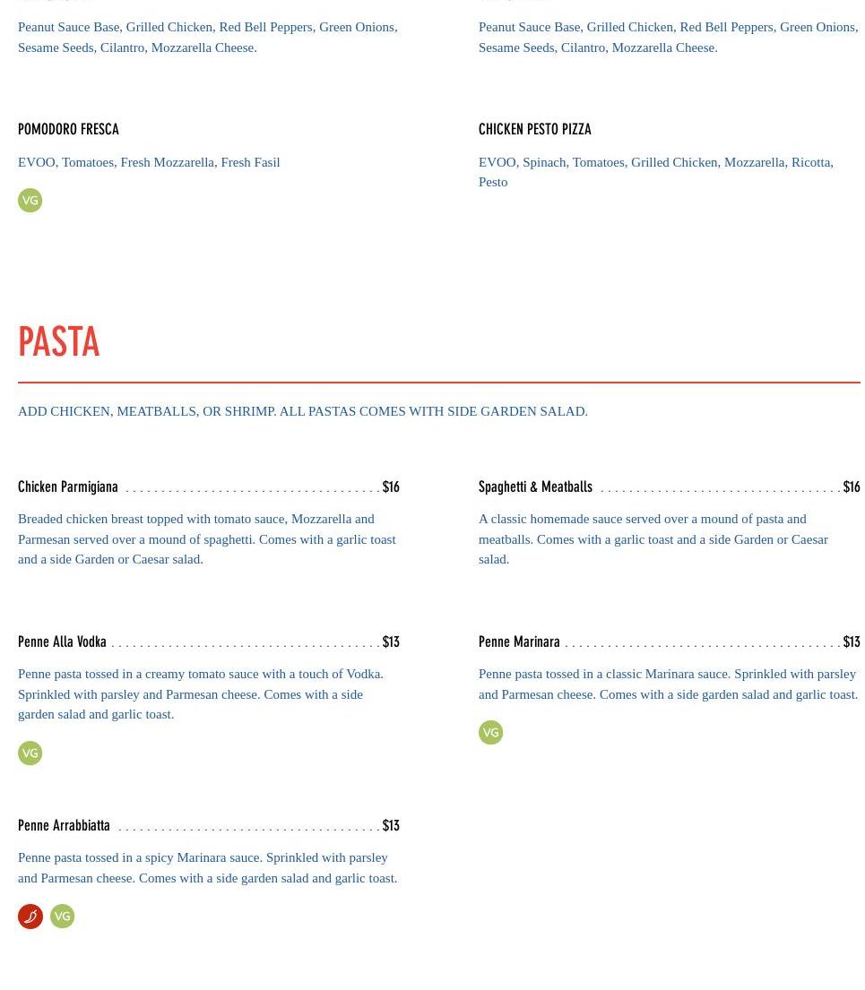Click the Penne Alla Vodka title
865x990 pixels.
62,641
